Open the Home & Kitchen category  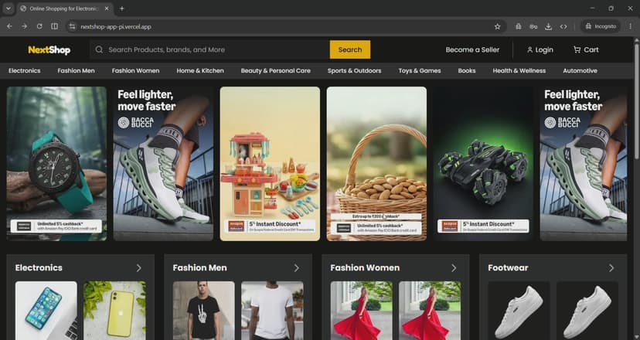[x=200, y=70]
